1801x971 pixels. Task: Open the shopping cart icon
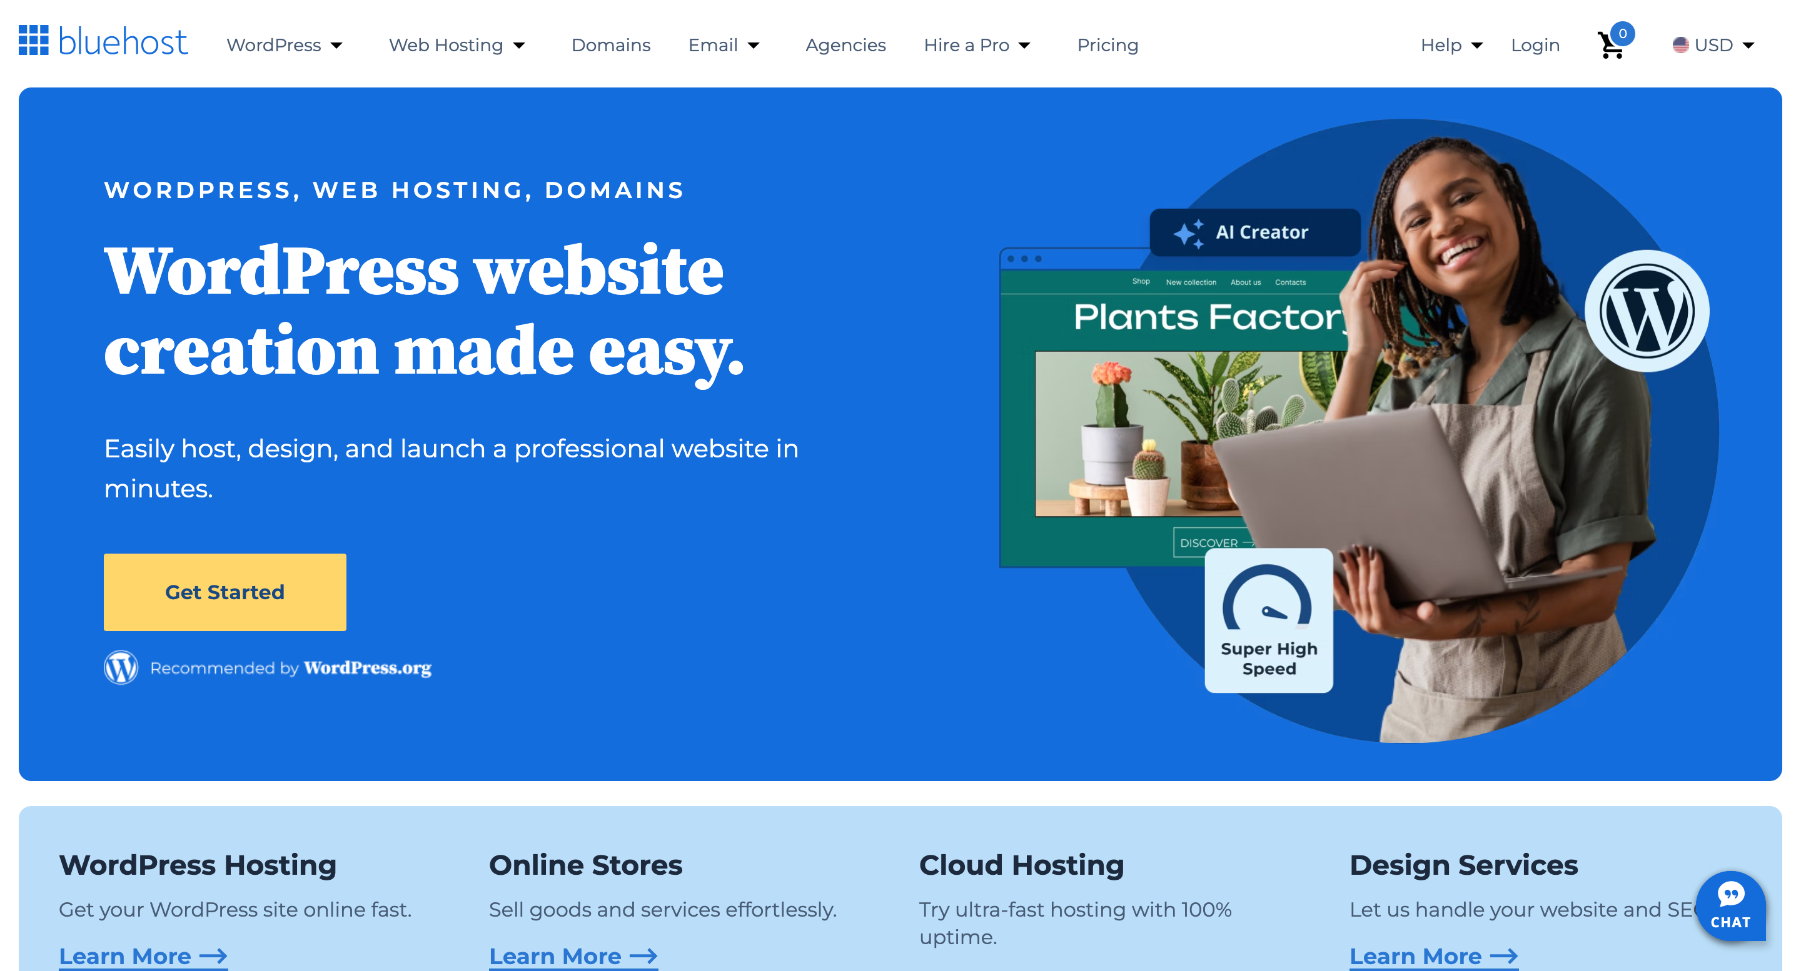click(x=1612, y=45)
